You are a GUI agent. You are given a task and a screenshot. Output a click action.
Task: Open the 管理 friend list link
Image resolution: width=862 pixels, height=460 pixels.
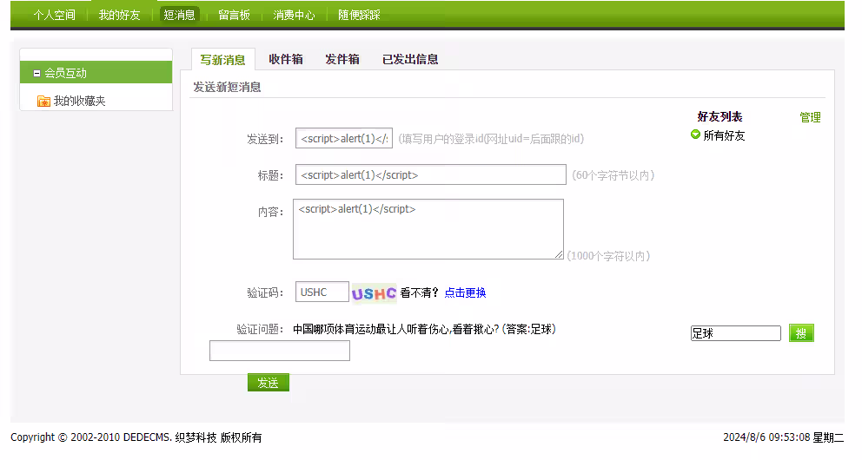pos(810,118)
